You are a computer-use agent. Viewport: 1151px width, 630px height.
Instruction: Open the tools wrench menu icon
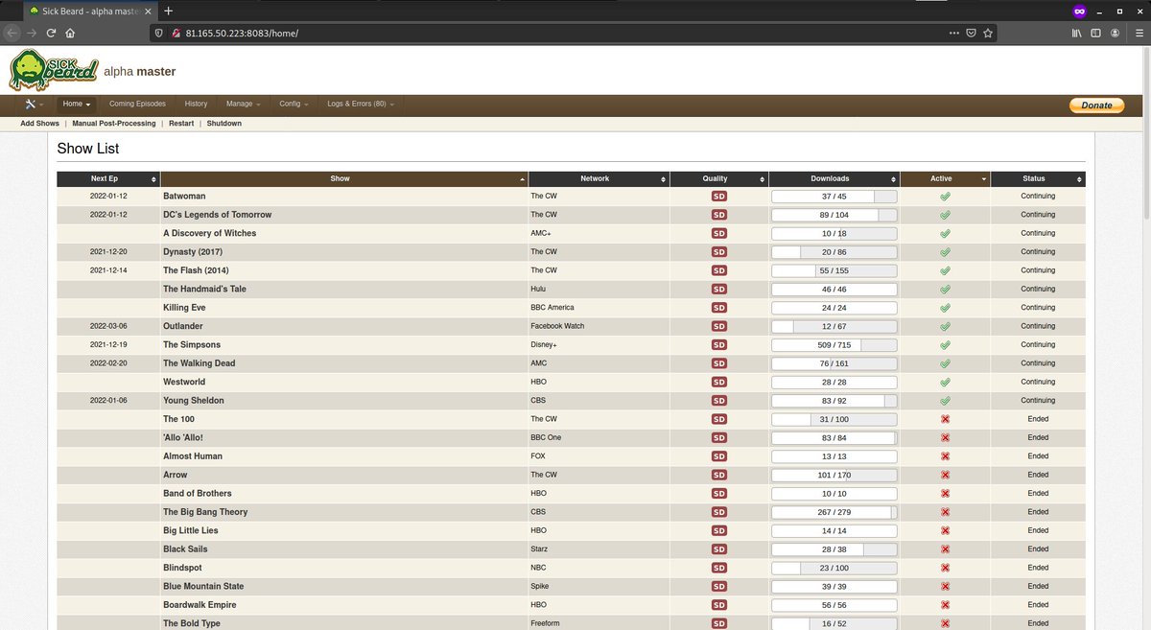point(33,104)
